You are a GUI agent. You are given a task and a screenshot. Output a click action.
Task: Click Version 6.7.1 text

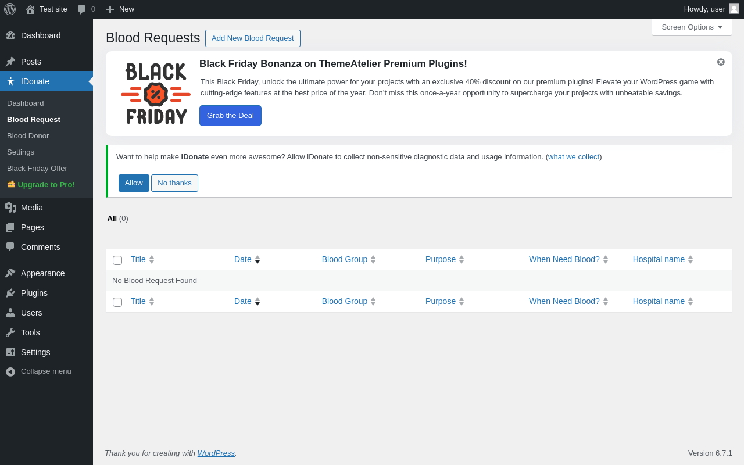click(x=710, y=453)
